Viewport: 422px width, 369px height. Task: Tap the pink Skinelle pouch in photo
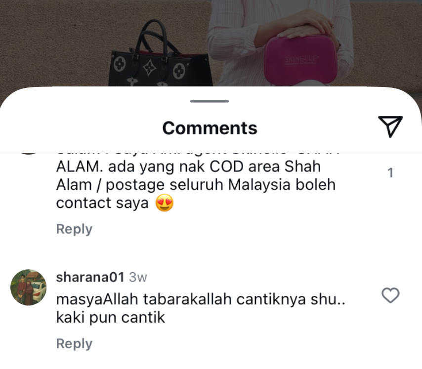pyautogui.click(x=300, y=61)
